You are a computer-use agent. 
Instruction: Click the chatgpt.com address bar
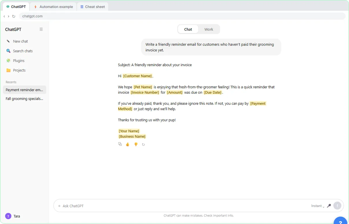[x=182, y=16]
